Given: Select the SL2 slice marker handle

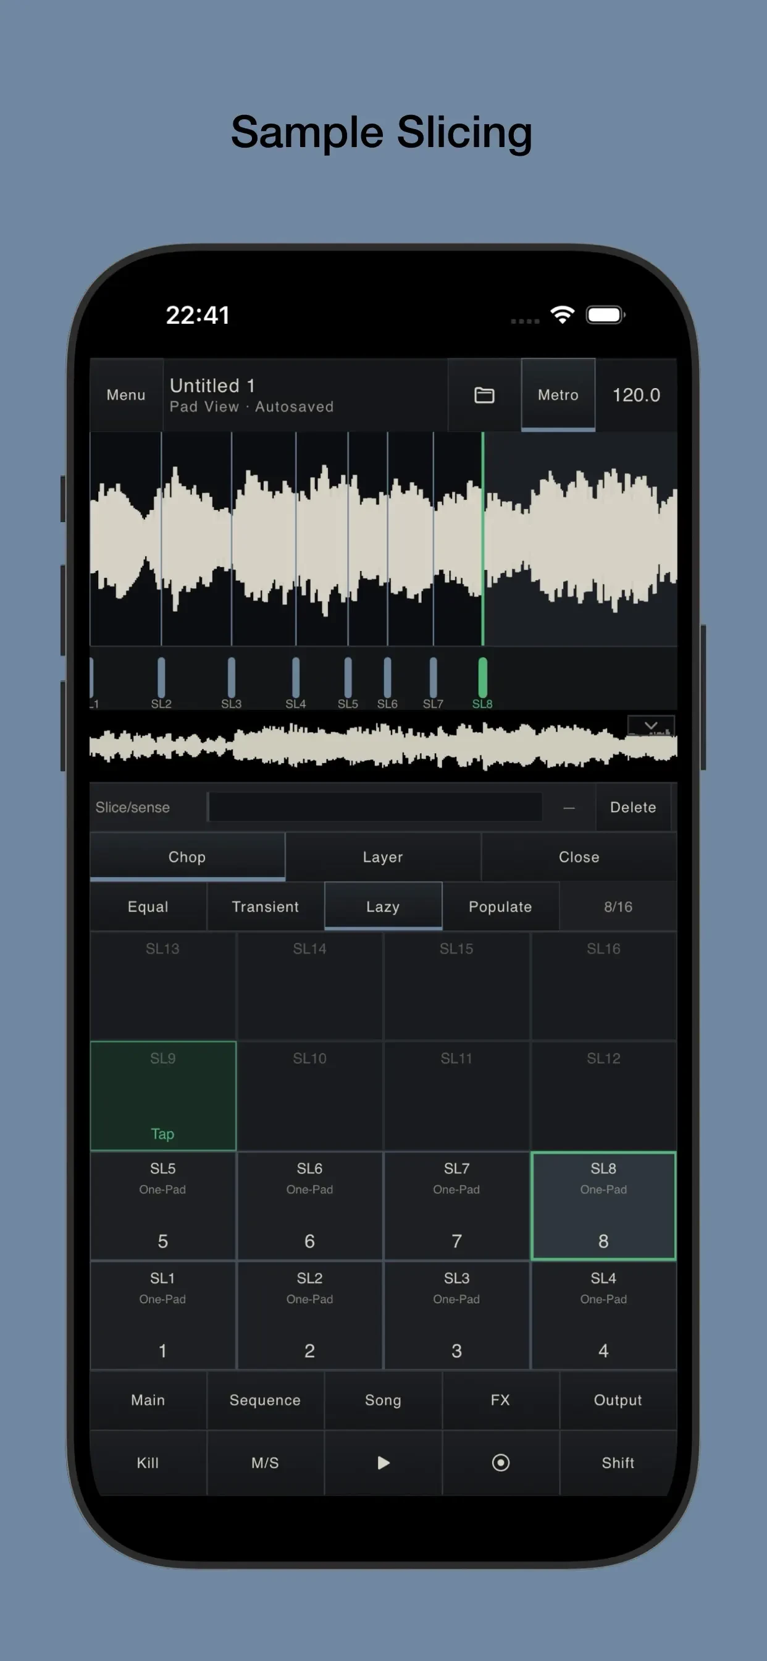Looking at the screenshot, I should pyautogui.click(x=161, y=677).
